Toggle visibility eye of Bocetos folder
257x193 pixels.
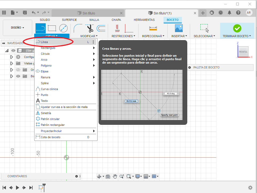coord(18,76)
